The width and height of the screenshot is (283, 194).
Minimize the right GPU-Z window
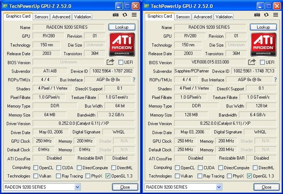(x=260, y=6)
